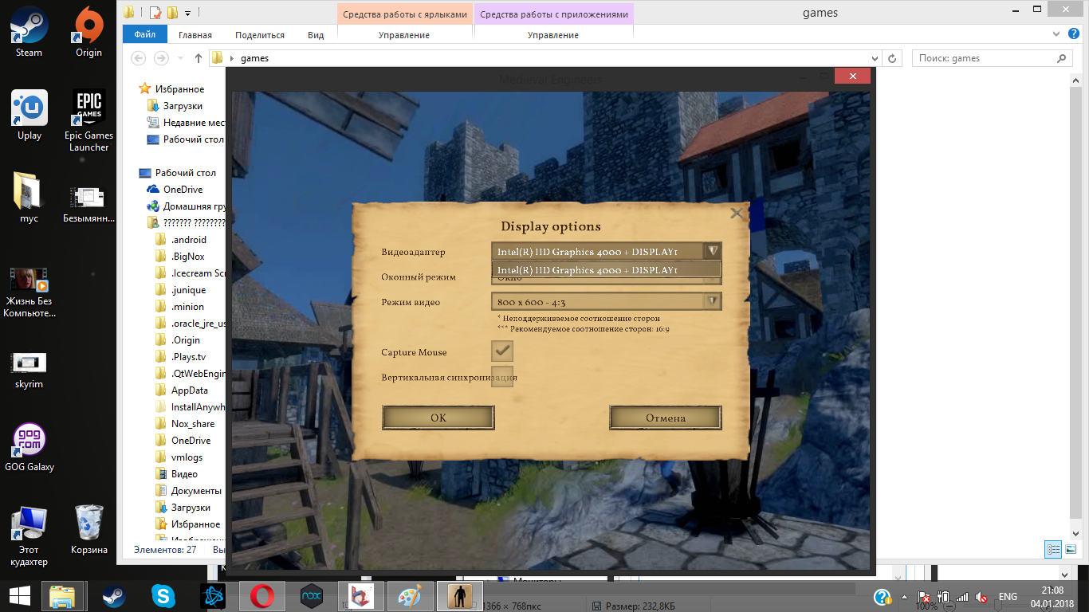Open the Поделиться ribbon tab
Viewport: 1089px width, 612px height.
click(260, 35)
